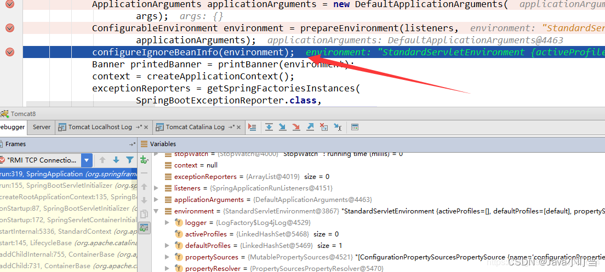Click the Tomcat Localhost Log pin icon
The height and width of the screenshot is (272, 605).
point(139,127)
